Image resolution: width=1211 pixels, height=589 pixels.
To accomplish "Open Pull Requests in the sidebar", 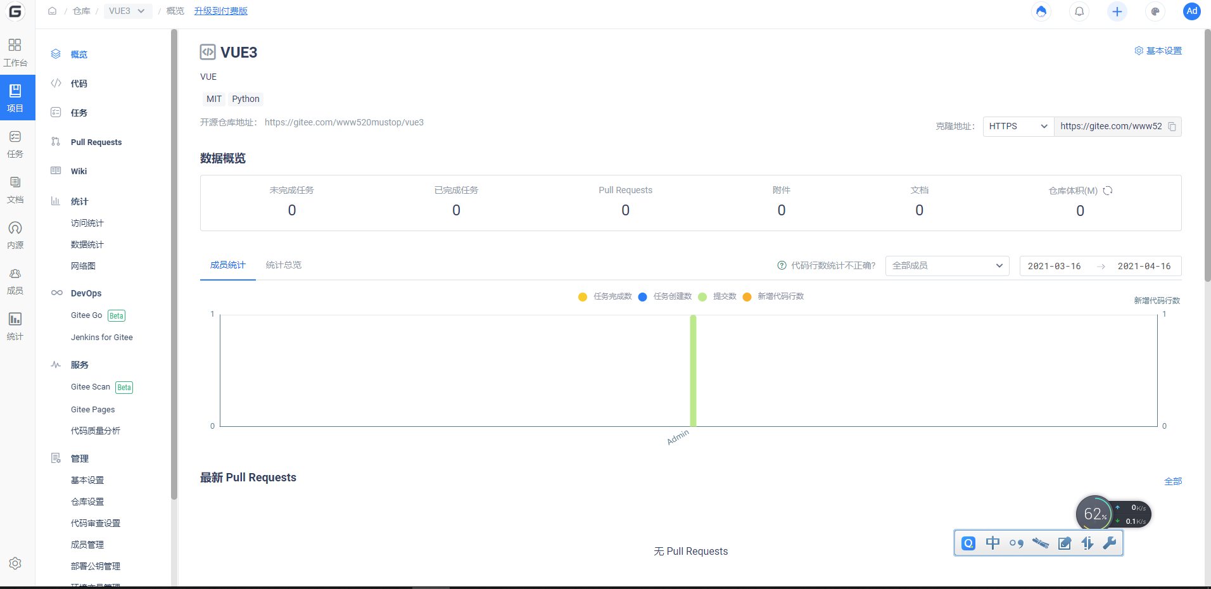I will point(96,142).
